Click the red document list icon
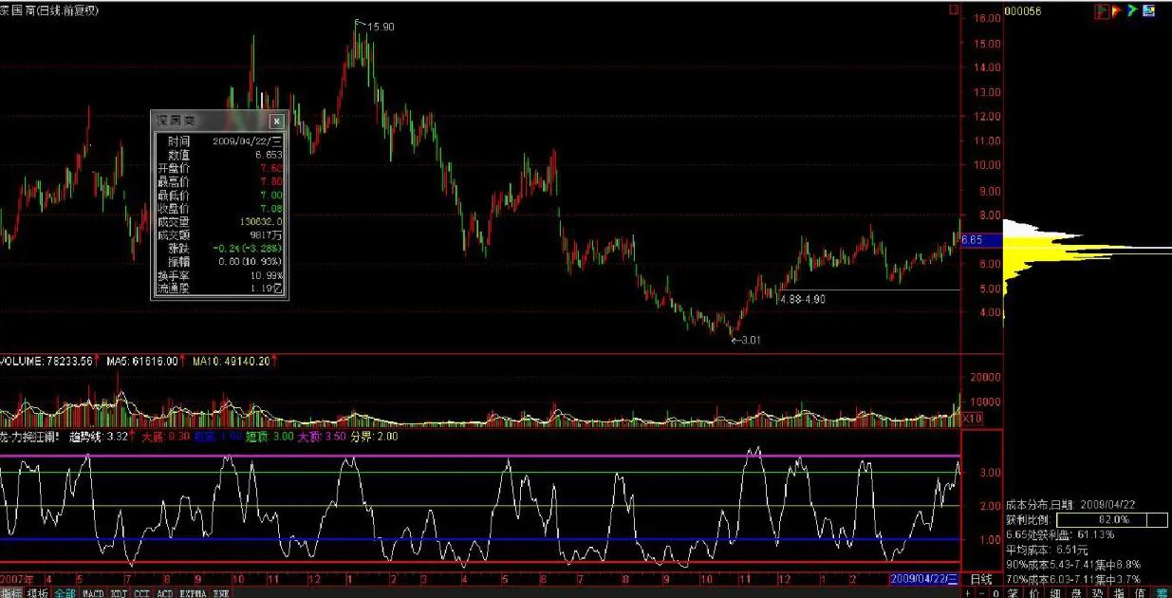The image size is (1172, 598). click(x=1102, y=10)
